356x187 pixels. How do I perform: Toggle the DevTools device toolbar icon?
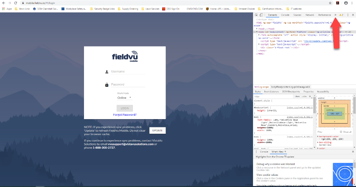pyautogui.click(x=261, y=15)
